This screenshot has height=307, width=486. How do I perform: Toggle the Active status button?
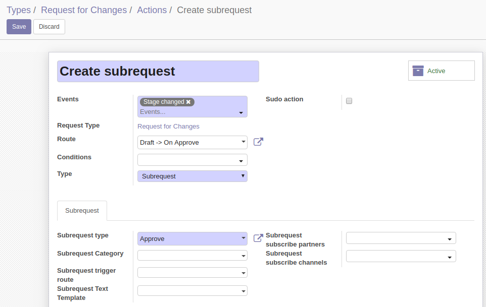pos(442,71)
